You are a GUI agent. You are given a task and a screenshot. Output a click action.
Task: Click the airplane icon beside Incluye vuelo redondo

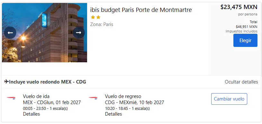point(6,82)
